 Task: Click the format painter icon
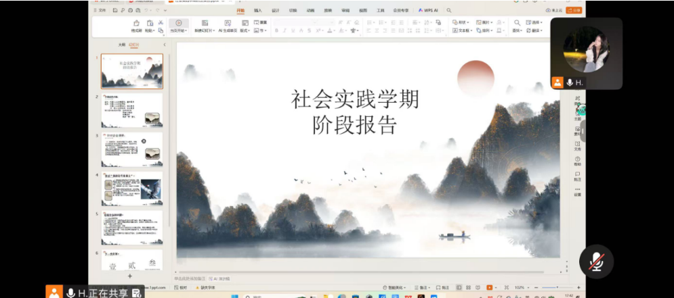point(136,23)
